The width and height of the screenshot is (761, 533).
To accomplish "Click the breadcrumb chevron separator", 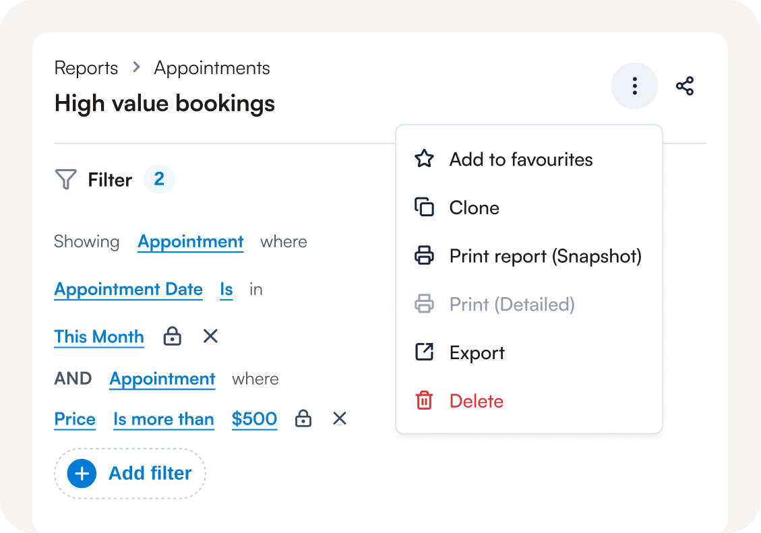I will (136, 67).
